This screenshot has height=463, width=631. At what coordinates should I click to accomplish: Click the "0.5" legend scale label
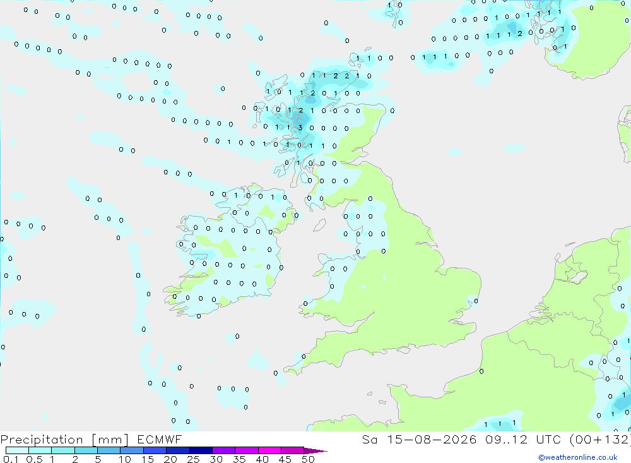pyautogui.click(x=34, y=459)
